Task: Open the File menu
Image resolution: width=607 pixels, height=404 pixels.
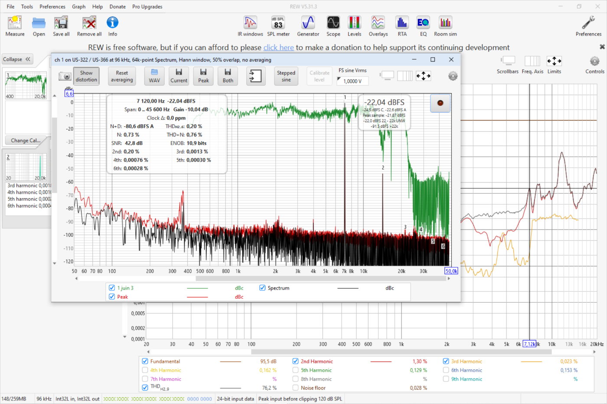Action: [x=11, y=6]
